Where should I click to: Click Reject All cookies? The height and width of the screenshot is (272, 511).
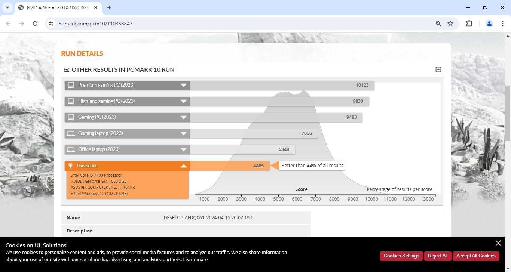[x=438, y=256]
